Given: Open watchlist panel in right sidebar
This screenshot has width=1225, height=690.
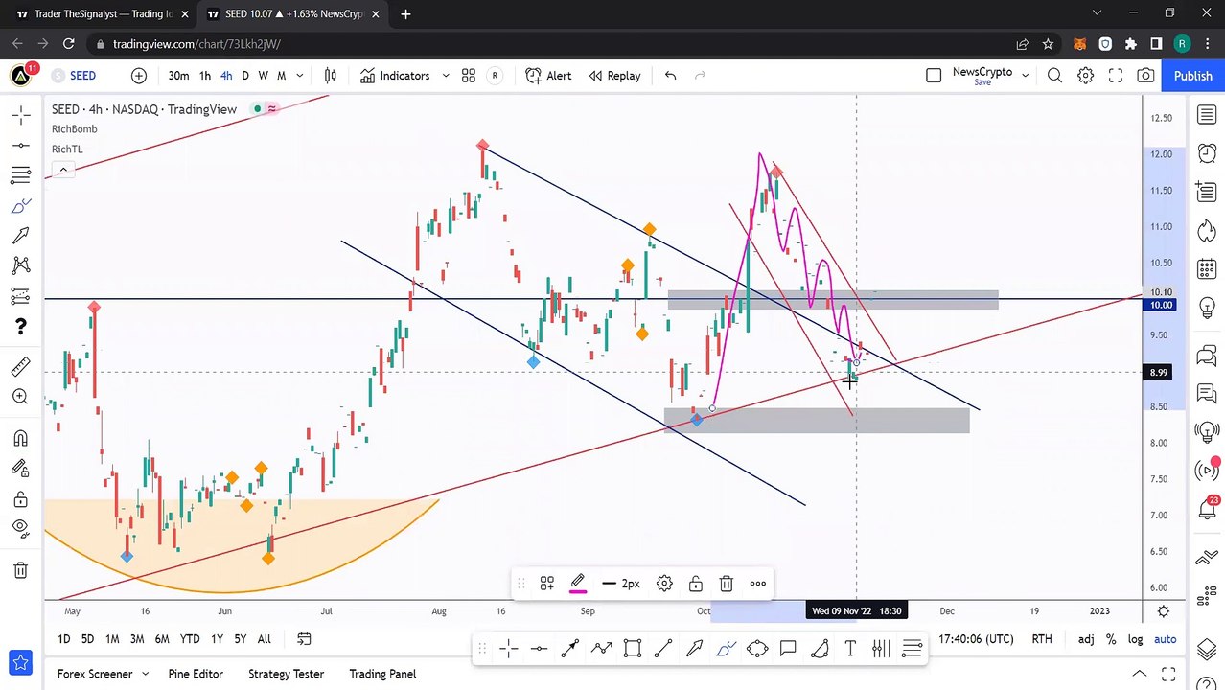Looking at the screenshot, I should coord(1207,116).
